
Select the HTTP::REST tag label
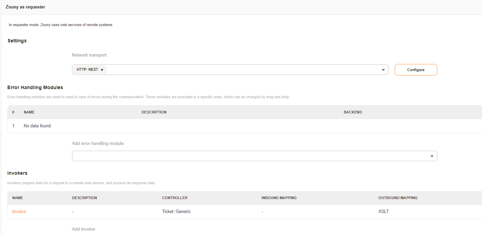coord(87,70)
